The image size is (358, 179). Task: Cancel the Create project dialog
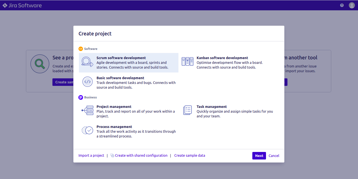(274, 156)
